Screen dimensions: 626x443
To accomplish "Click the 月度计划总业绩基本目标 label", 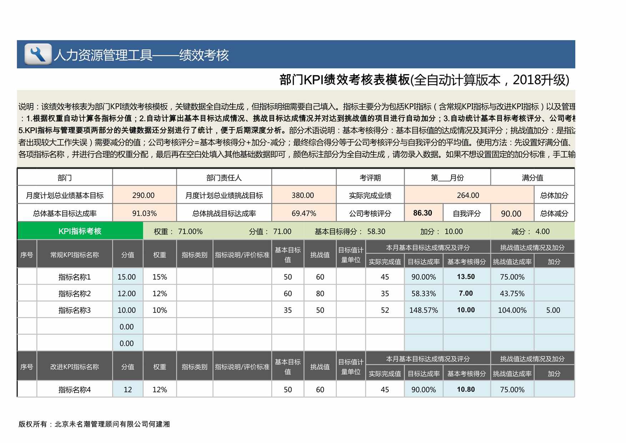I will point(65,195).
